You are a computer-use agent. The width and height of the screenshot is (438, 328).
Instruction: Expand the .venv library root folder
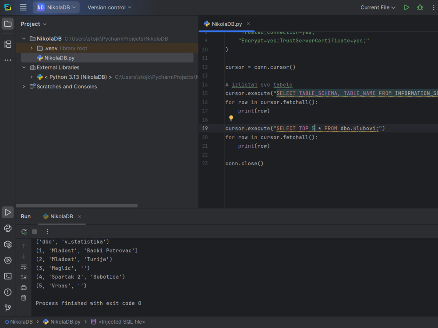[32, 48]
